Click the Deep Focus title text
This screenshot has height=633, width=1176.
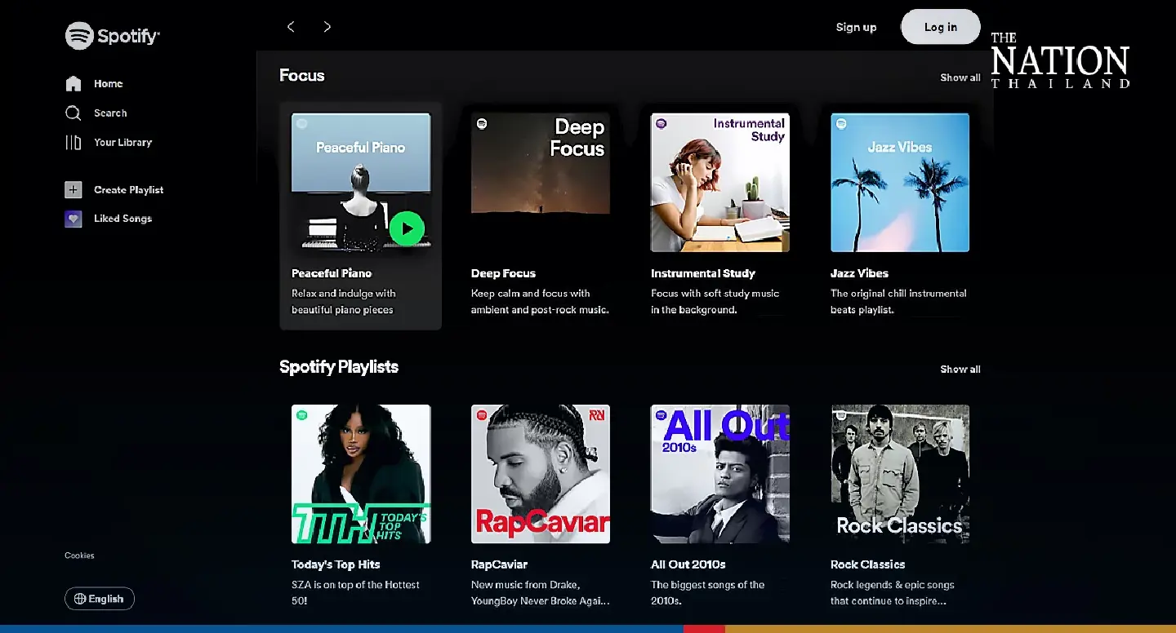503,273
